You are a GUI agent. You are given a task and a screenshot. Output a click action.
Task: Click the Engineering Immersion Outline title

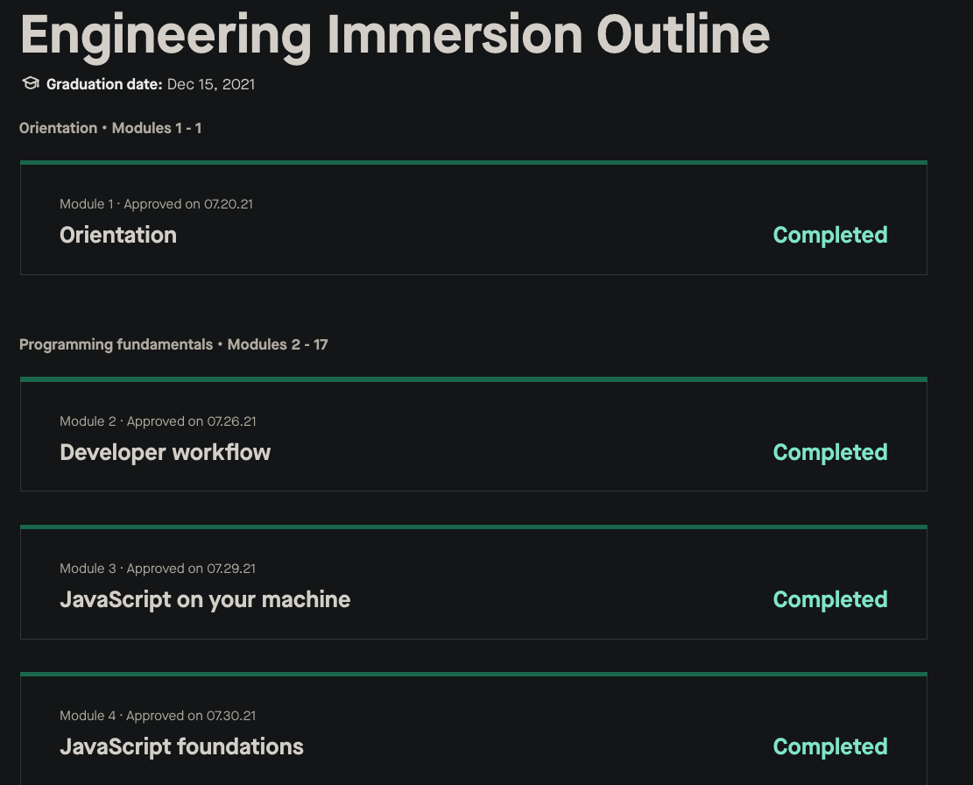394,35
